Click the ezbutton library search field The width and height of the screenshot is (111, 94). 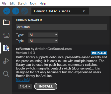(x=61, y=27)
